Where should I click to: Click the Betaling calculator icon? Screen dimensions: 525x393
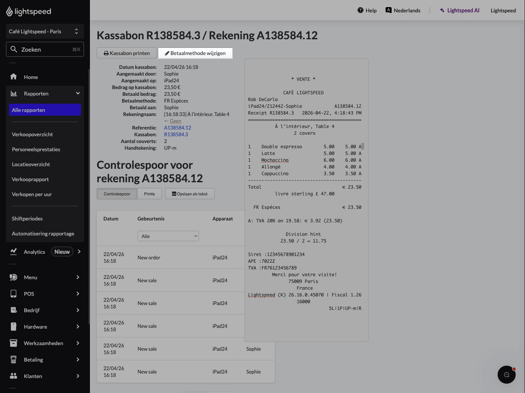coord(13,360)
